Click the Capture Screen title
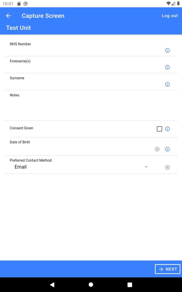 [43, 16]
